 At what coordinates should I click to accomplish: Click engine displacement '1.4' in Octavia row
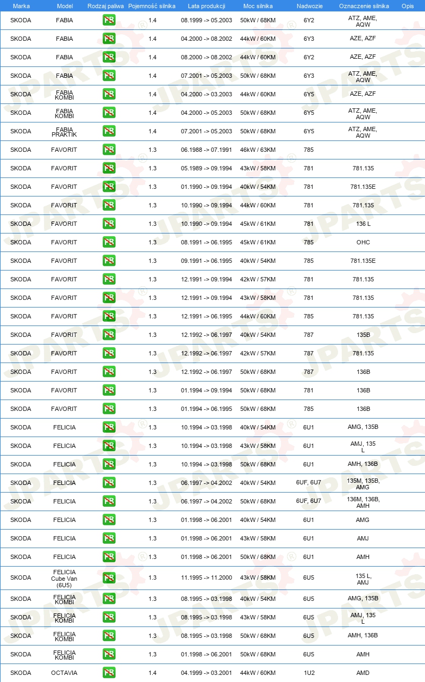(x=152, y=673)
